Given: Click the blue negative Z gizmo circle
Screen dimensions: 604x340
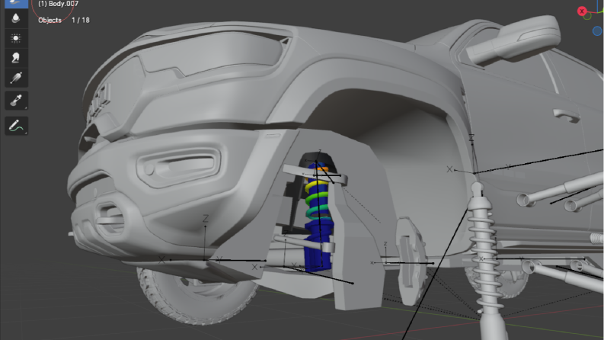Looking at the screenshot, I should (597, 30).
